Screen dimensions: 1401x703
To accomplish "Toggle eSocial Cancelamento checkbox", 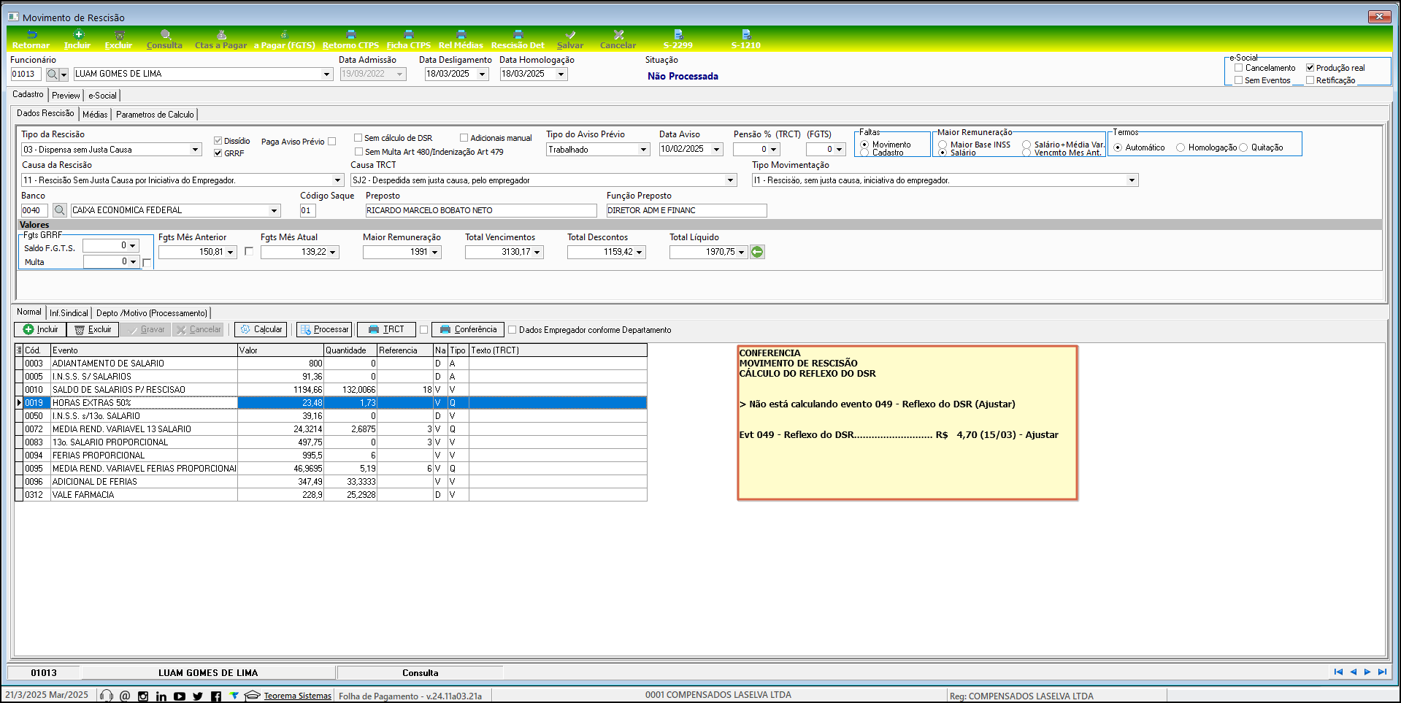I will [x=1238, y=68].
